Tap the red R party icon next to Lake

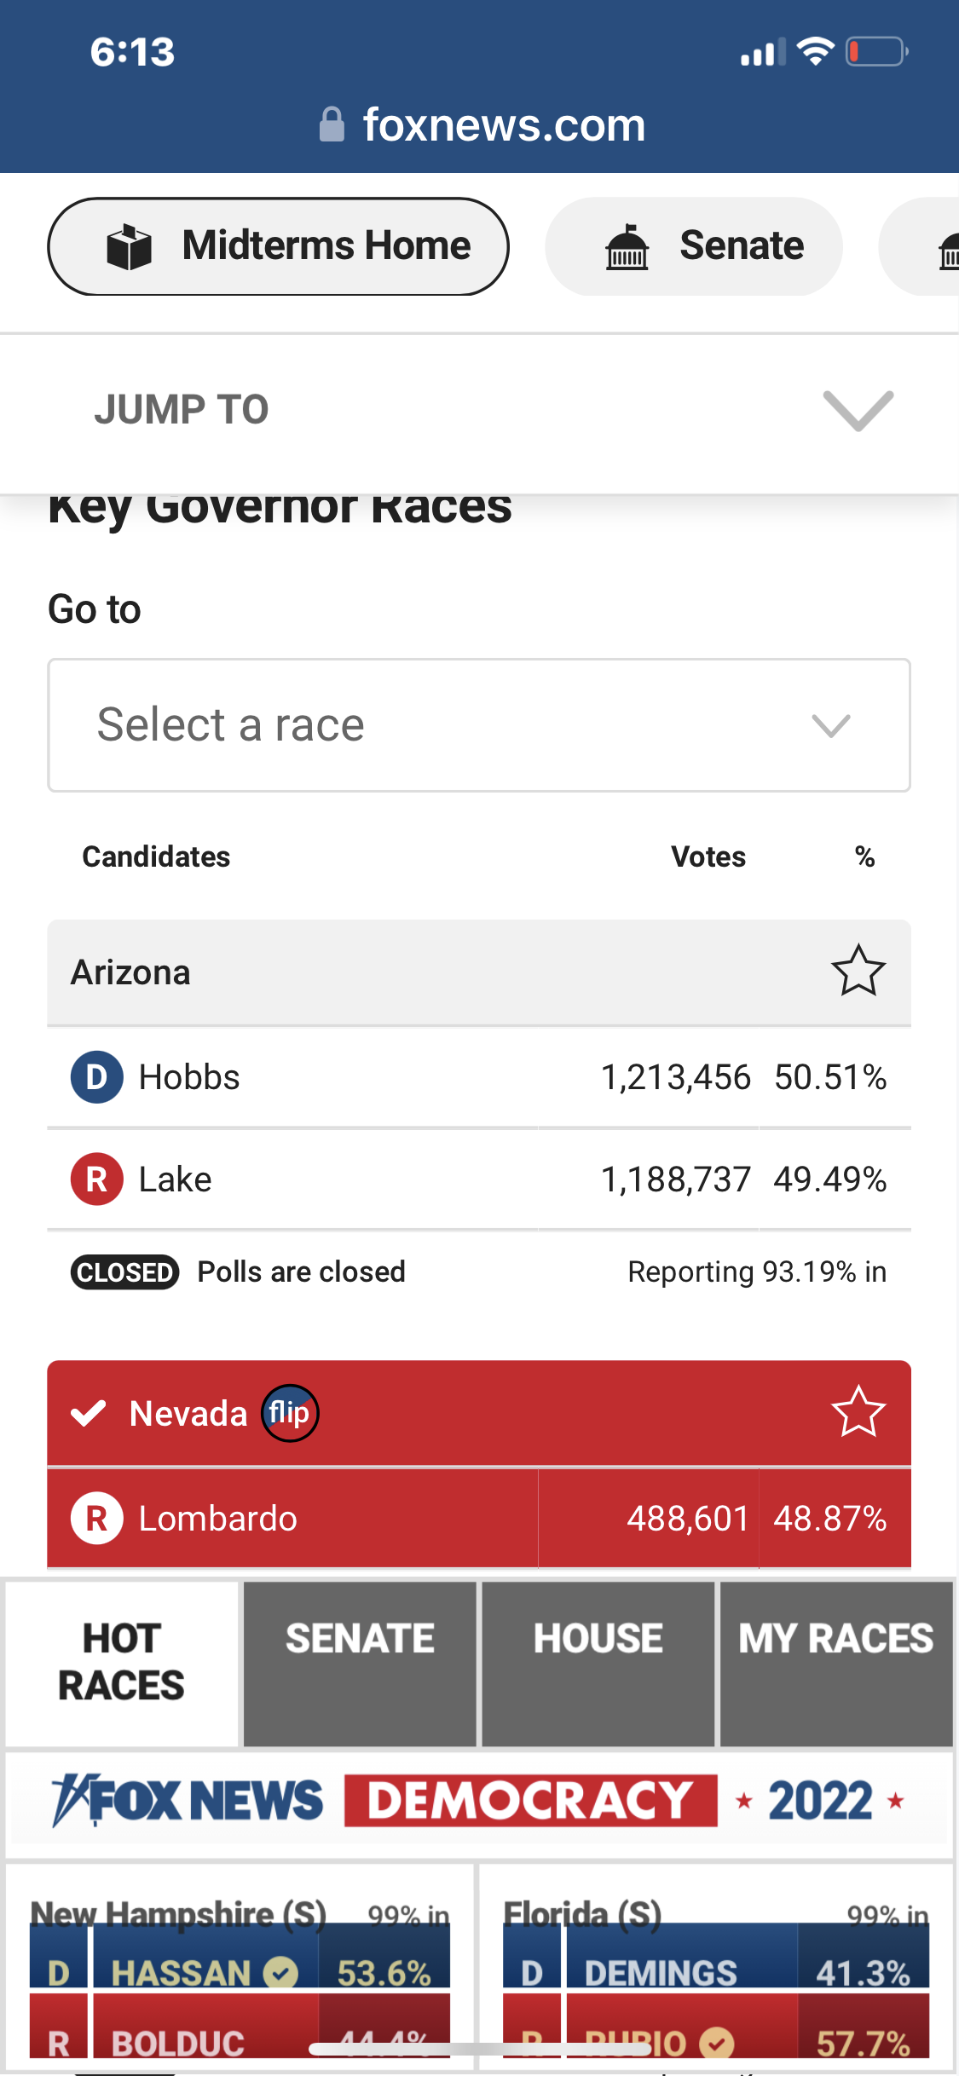96,1179
